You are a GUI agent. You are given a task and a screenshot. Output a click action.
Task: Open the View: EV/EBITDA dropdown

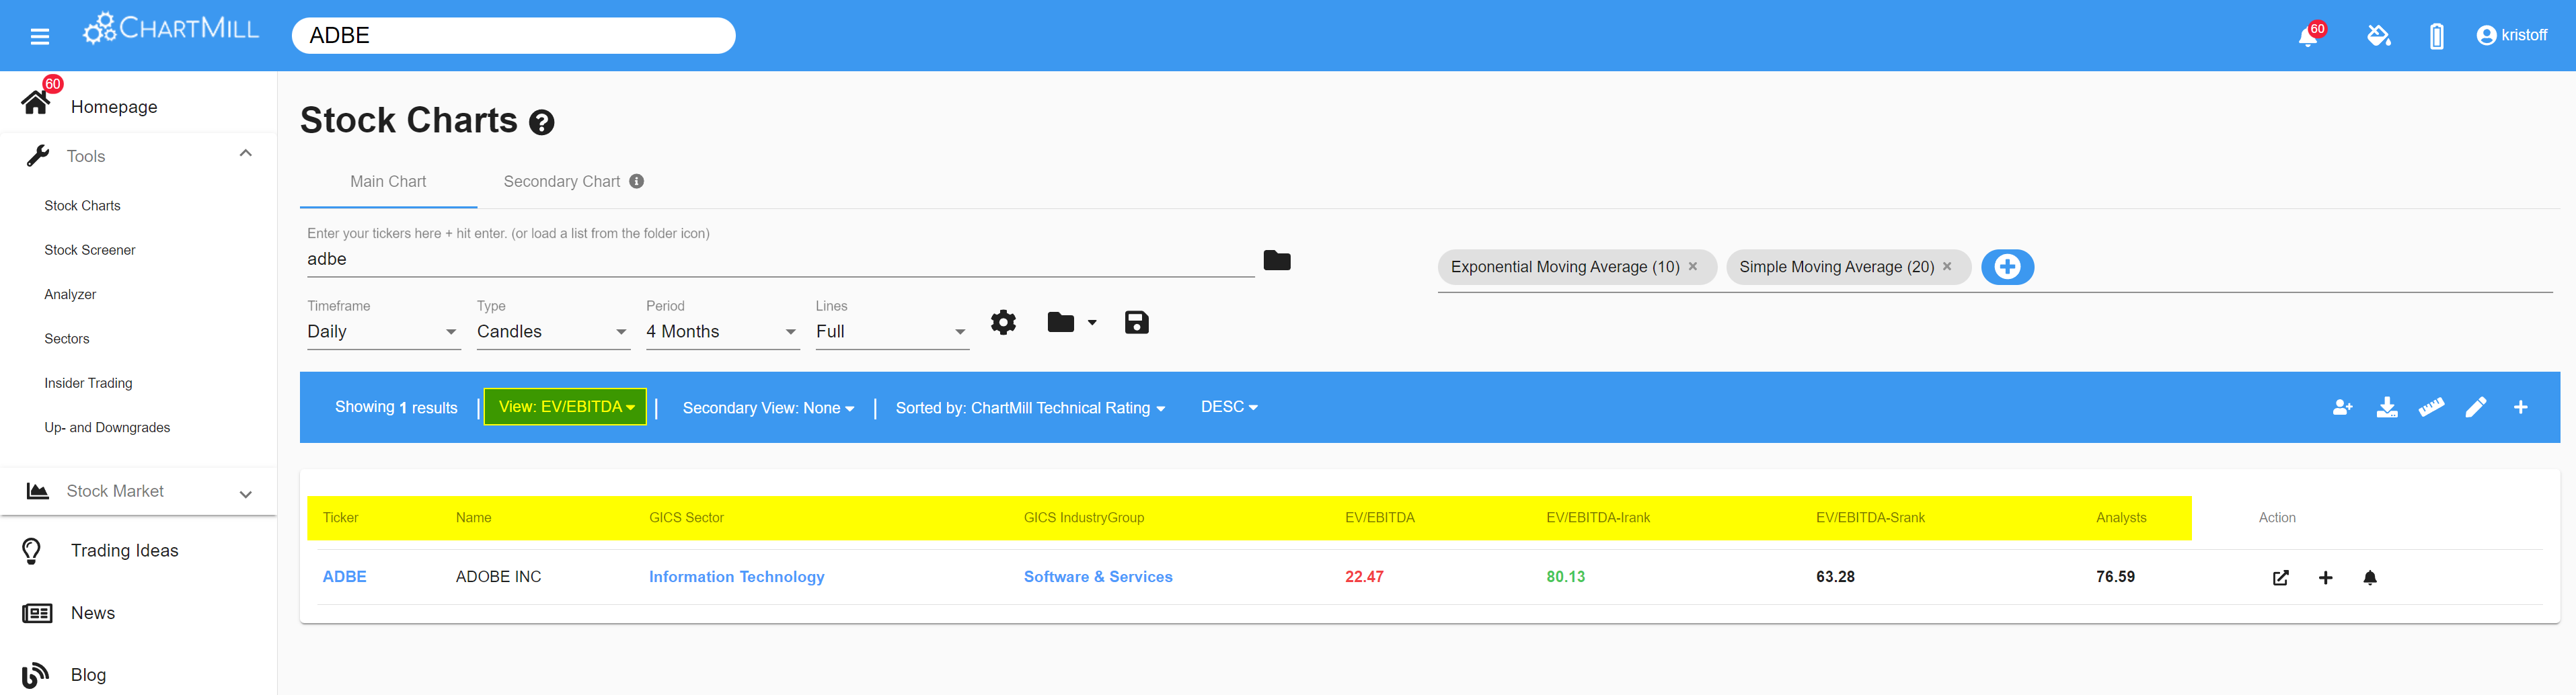pyautogui.click(x=566, y=407)
